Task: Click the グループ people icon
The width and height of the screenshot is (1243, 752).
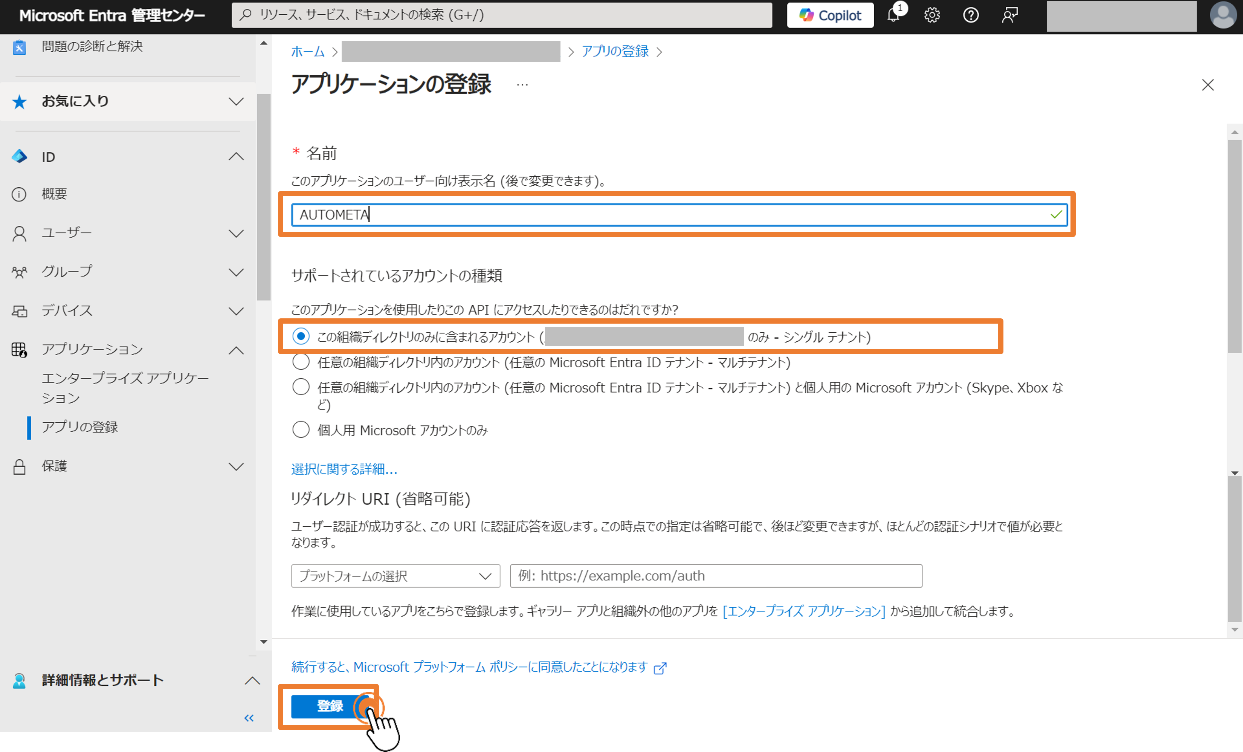Action: point(19,272)
